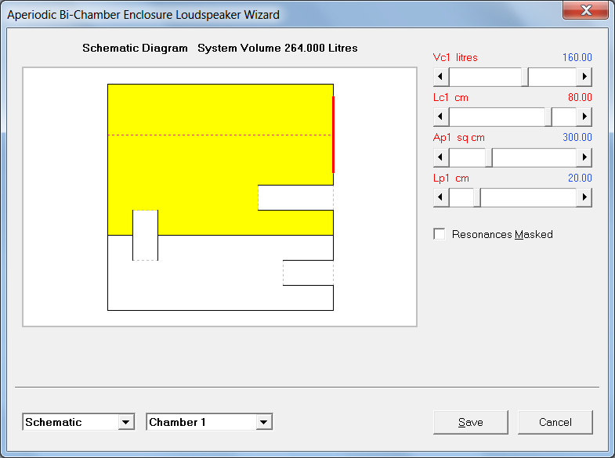Close the Loudspeaker Wizard window
Screen dimensions: 615x458
click(586, 10)
